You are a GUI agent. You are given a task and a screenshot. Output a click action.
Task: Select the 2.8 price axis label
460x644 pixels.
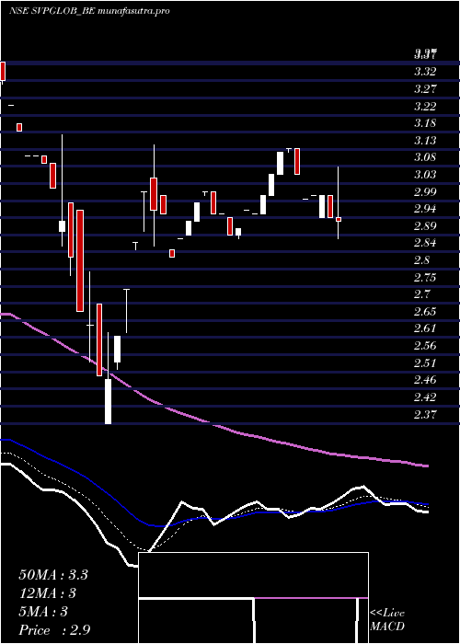(422, 260)
